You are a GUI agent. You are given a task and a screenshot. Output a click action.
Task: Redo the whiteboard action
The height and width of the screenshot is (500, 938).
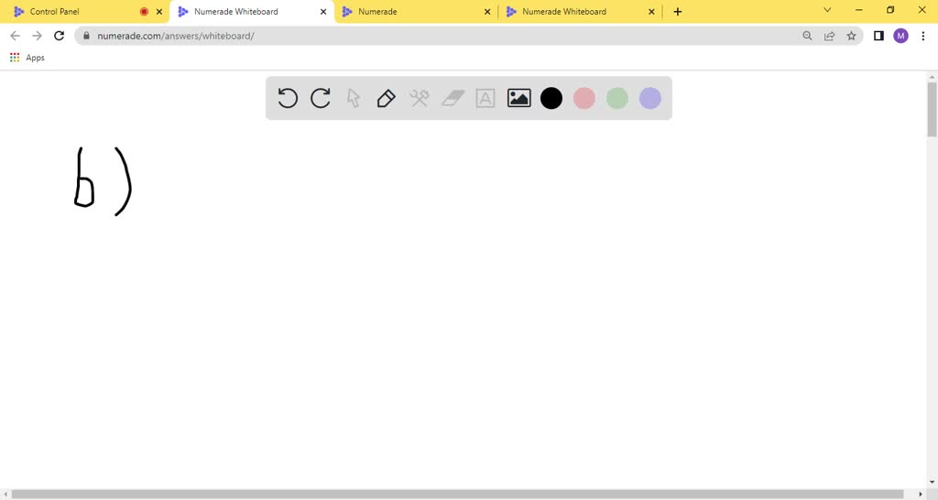tap(321, 98)
